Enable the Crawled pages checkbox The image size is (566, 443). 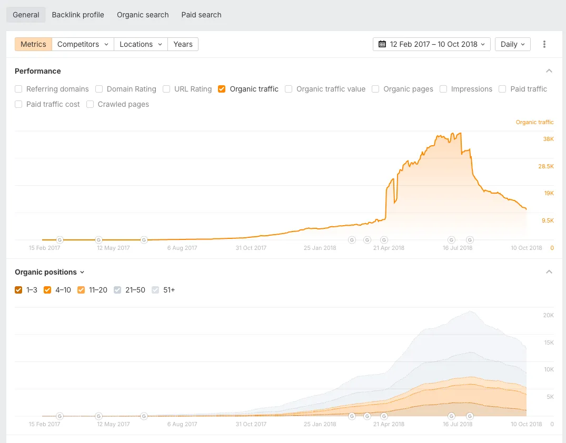(x=90, y=104)
